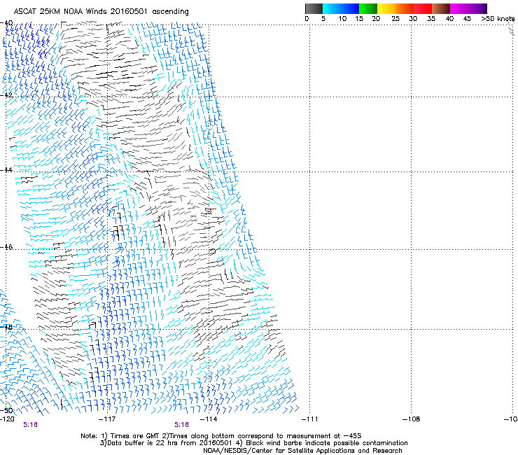
Task: Click the latitude label '-46' on the left axis
Action: 6,247
